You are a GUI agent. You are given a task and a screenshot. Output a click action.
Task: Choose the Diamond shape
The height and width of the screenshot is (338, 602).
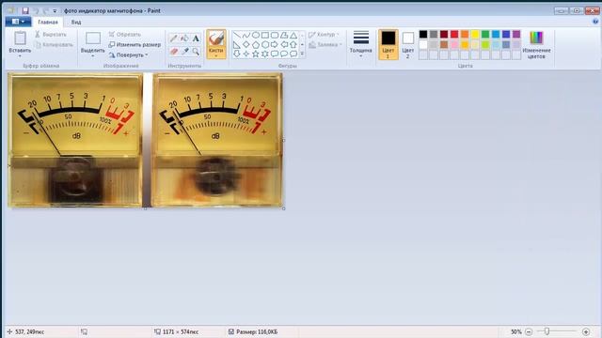[x=246, y=44]
